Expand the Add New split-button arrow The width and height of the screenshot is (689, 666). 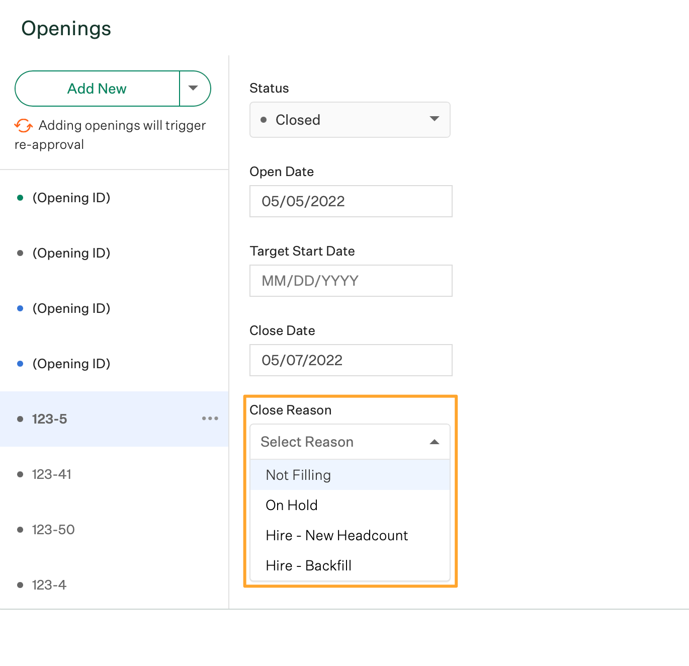(x=195, y=89)
